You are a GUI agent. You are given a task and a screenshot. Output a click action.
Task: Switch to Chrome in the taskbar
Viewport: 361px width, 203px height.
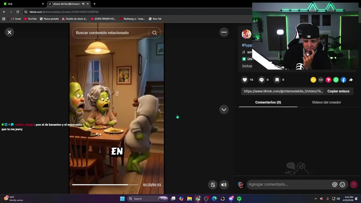point(198,199)
